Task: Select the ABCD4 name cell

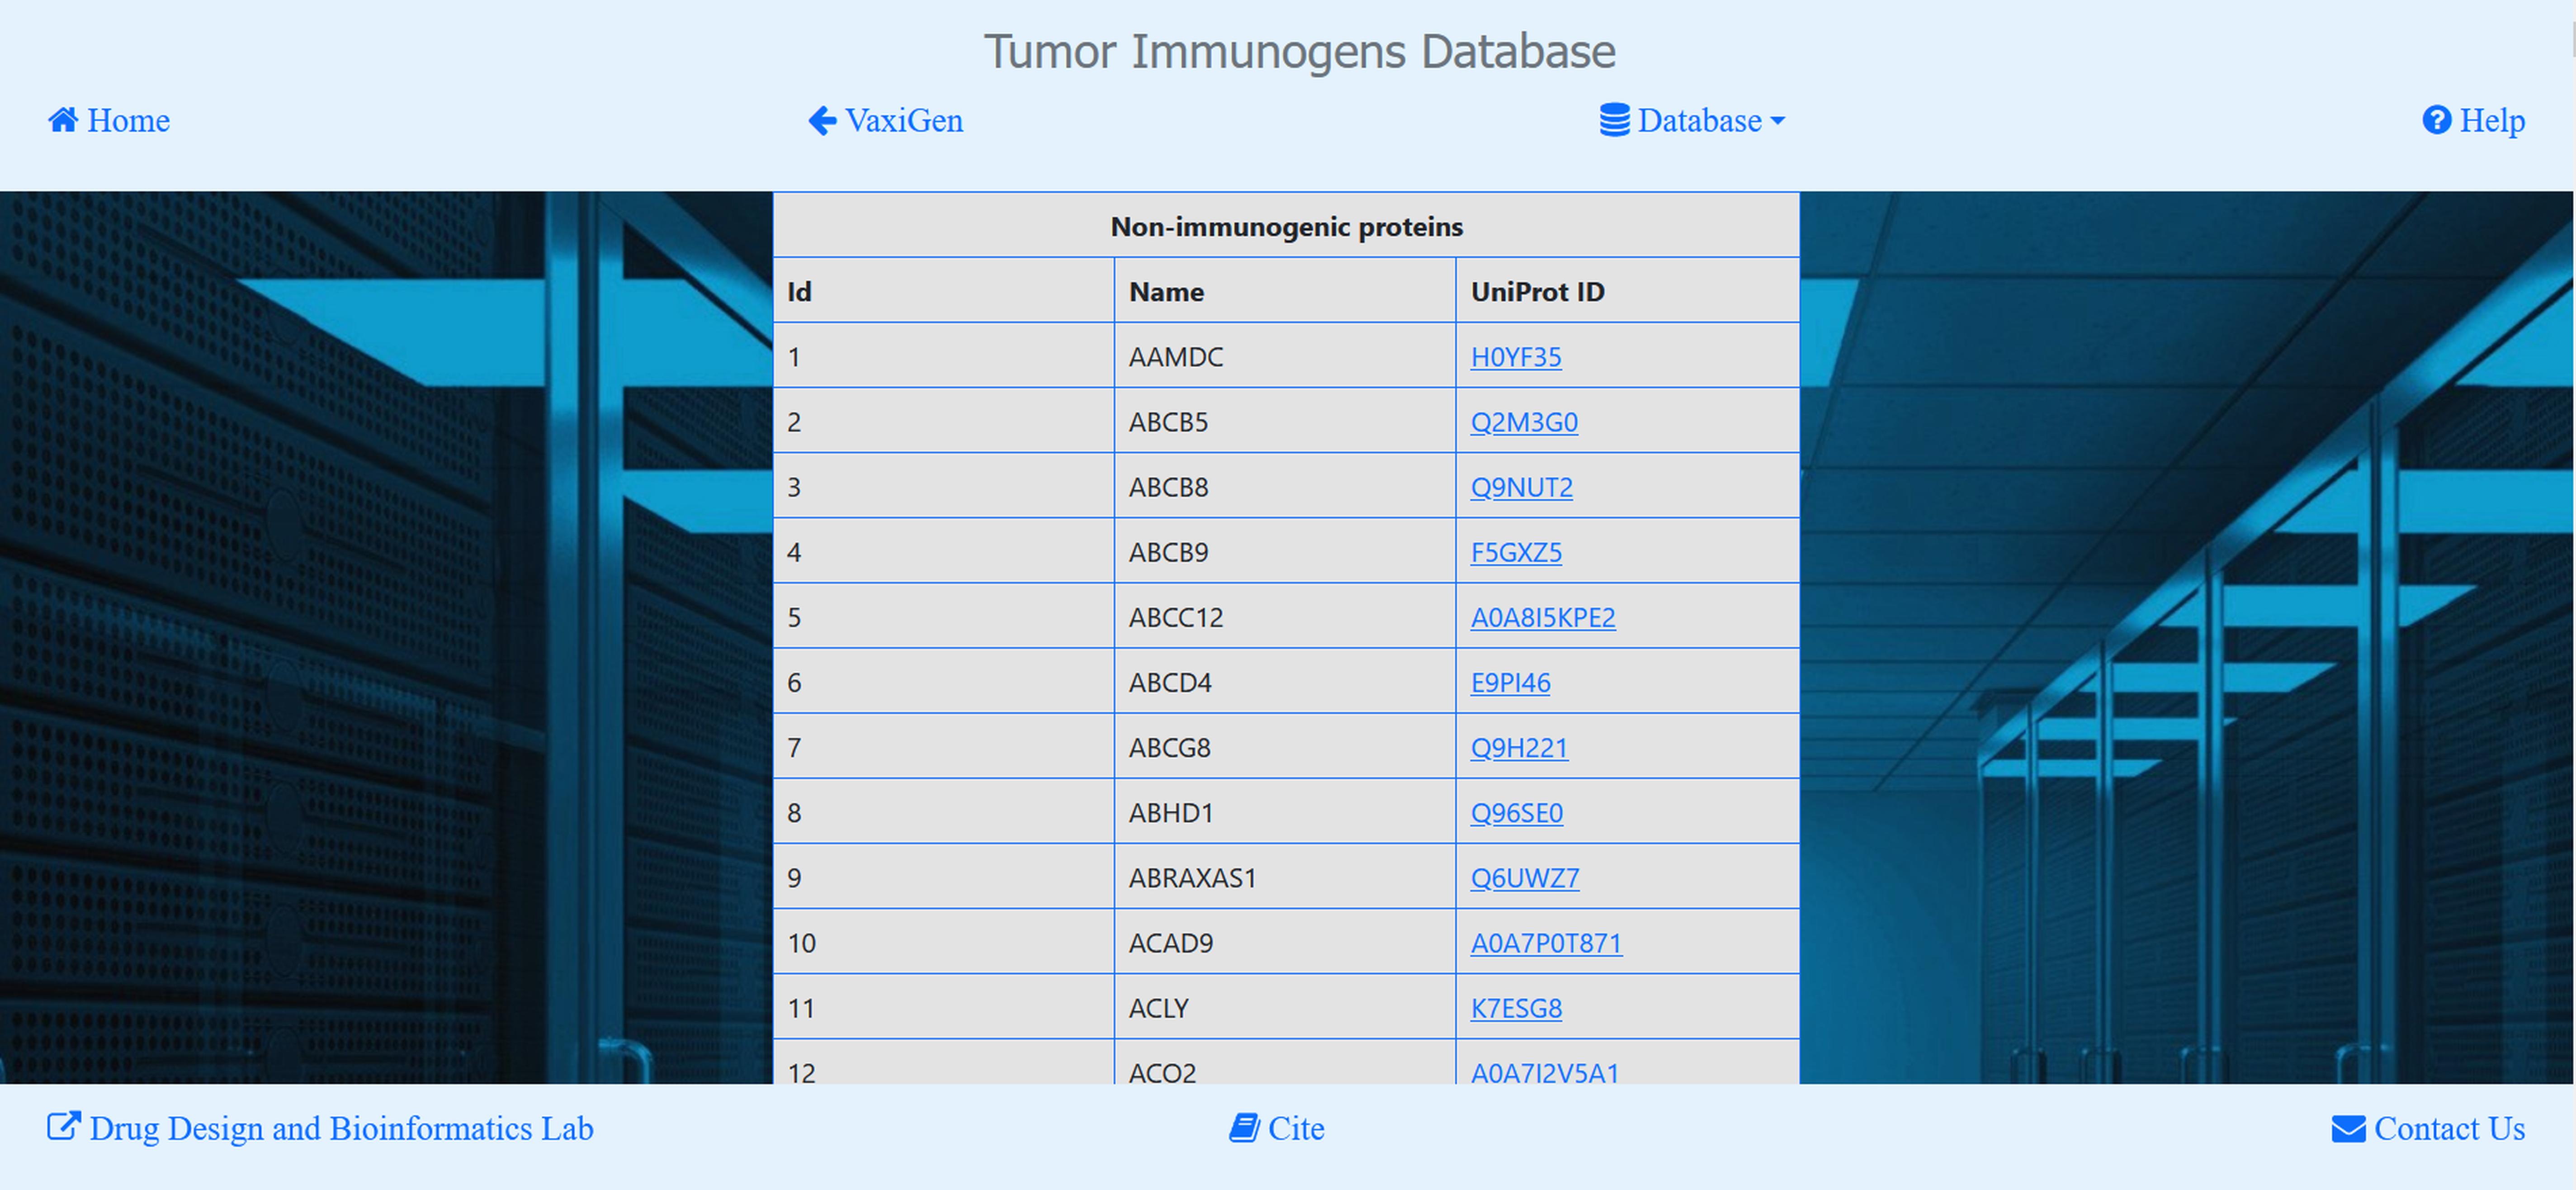Action: click(x=1285, y=681)
